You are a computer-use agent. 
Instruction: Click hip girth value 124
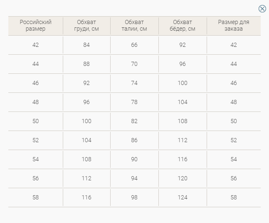point(183,198)
